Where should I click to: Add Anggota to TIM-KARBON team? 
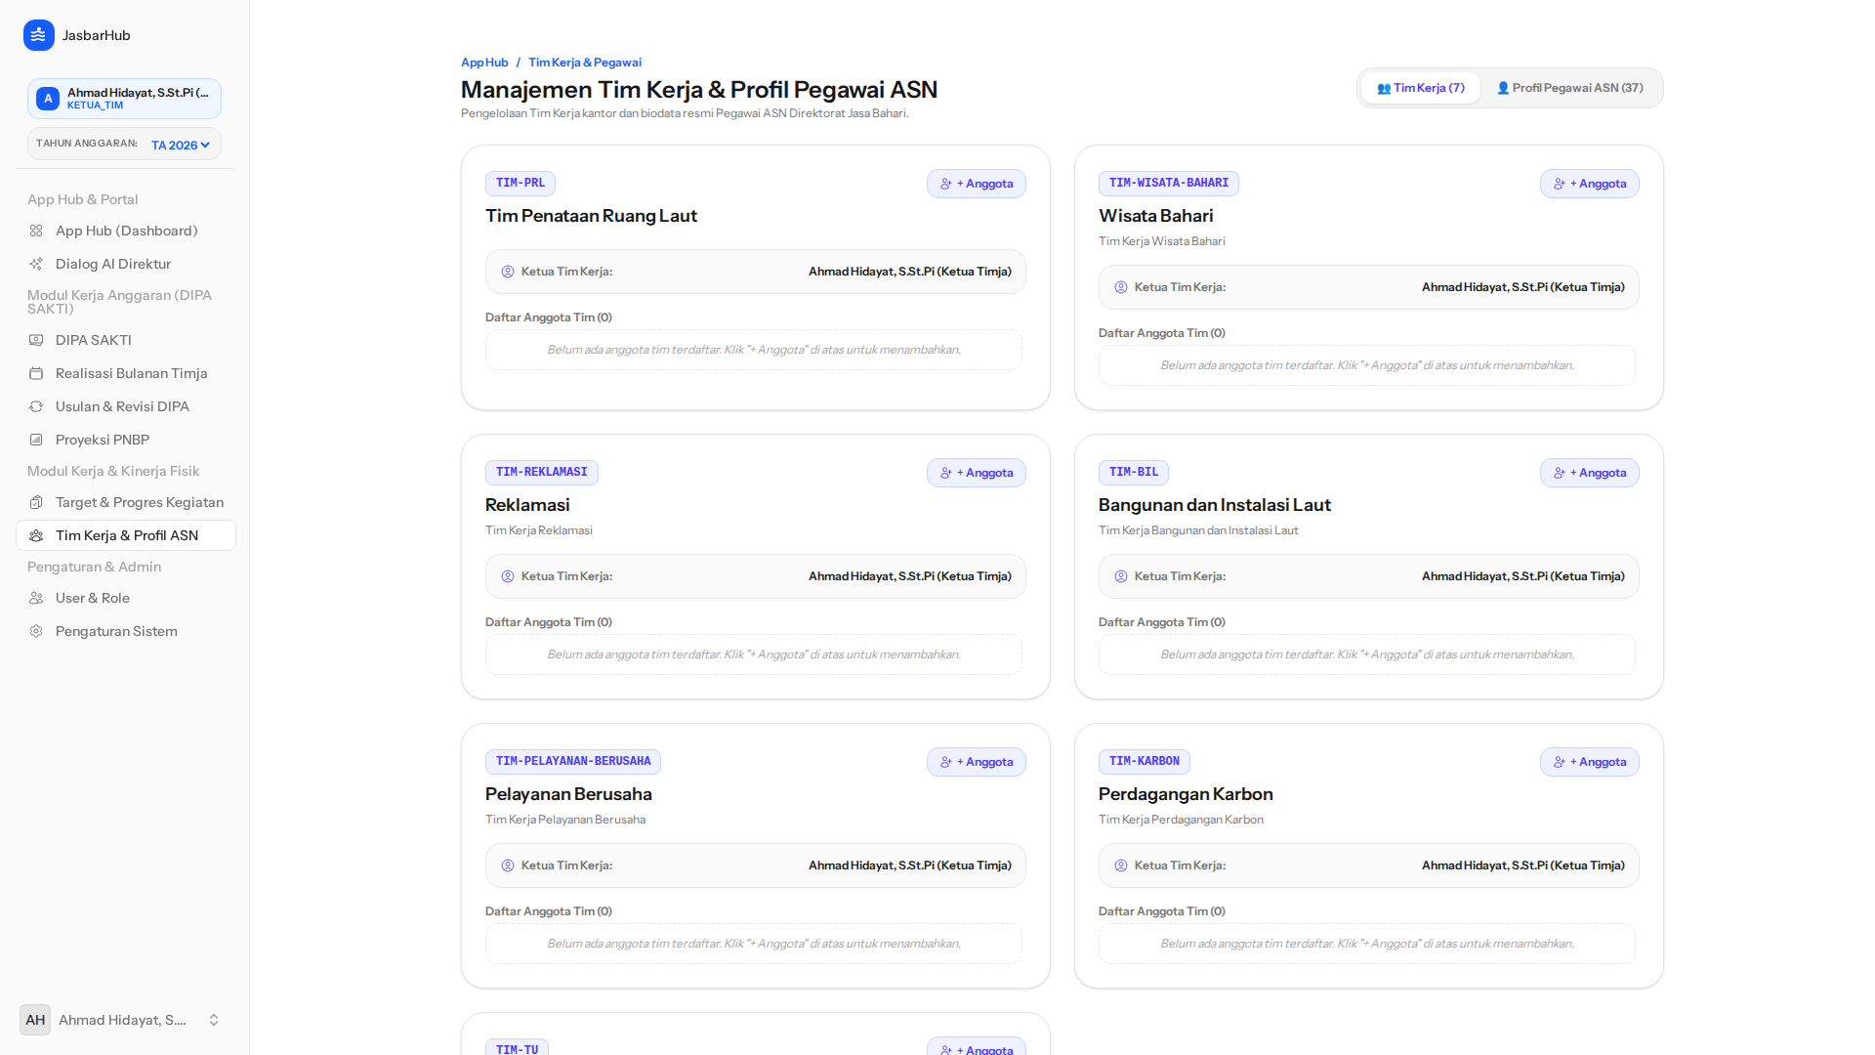tap(1590, 762)
